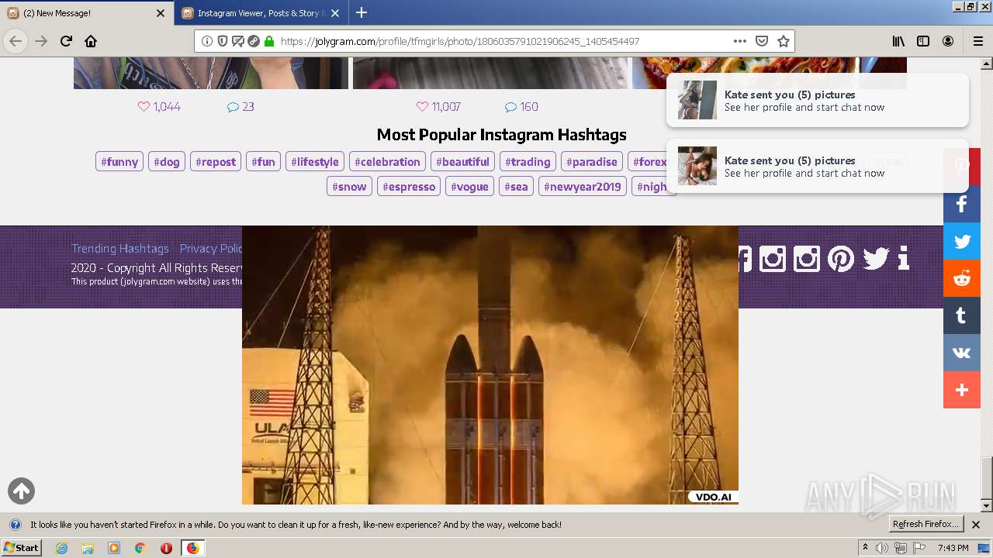Screen dimensions: 993x558
Task: Open the Windows Start menu
Action: (x=22, y=548)
